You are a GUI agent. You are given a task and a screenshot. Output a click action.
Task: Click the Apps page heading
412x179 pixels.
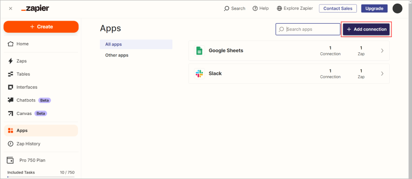110,29
